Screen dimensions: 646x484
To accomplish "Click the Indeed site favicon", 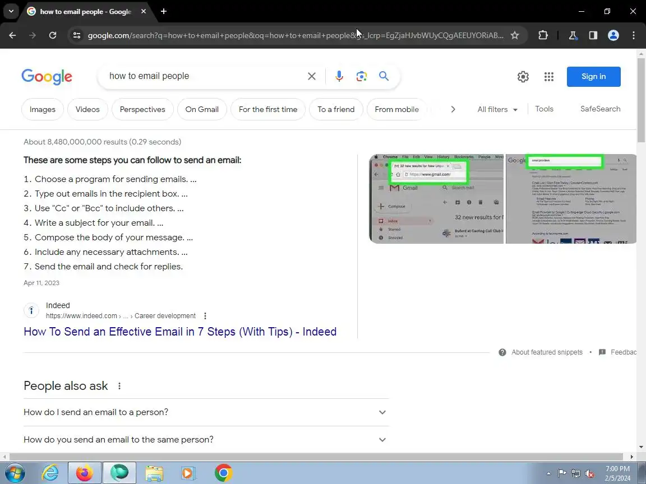I will tap(31, 311).
